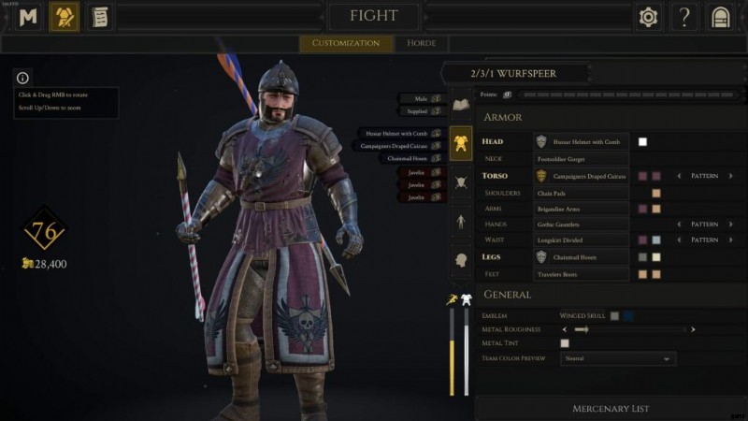Select the face head category icon
Screen dimensions: 748x421
[x=460, y=261]
